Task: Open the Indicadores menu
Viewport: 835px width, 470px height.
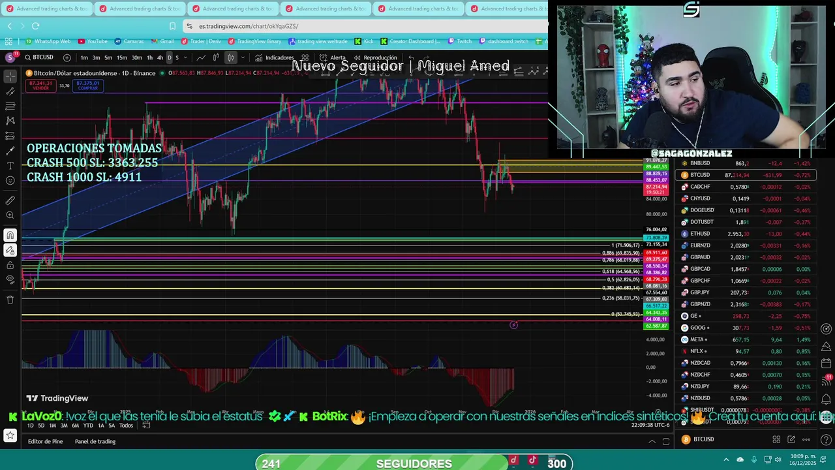Action: coord(274,57)
